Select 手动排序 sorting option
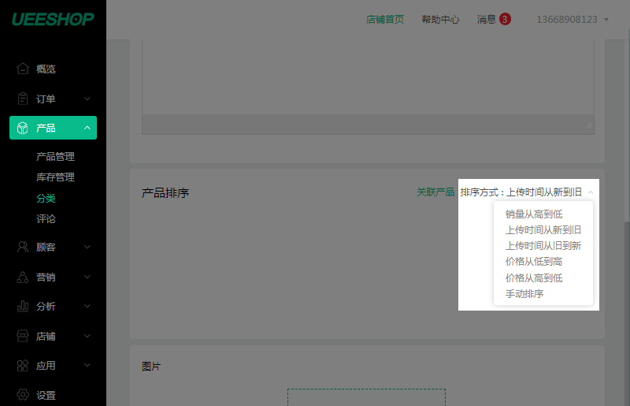 pyautogui.click(x=524, y=294)
